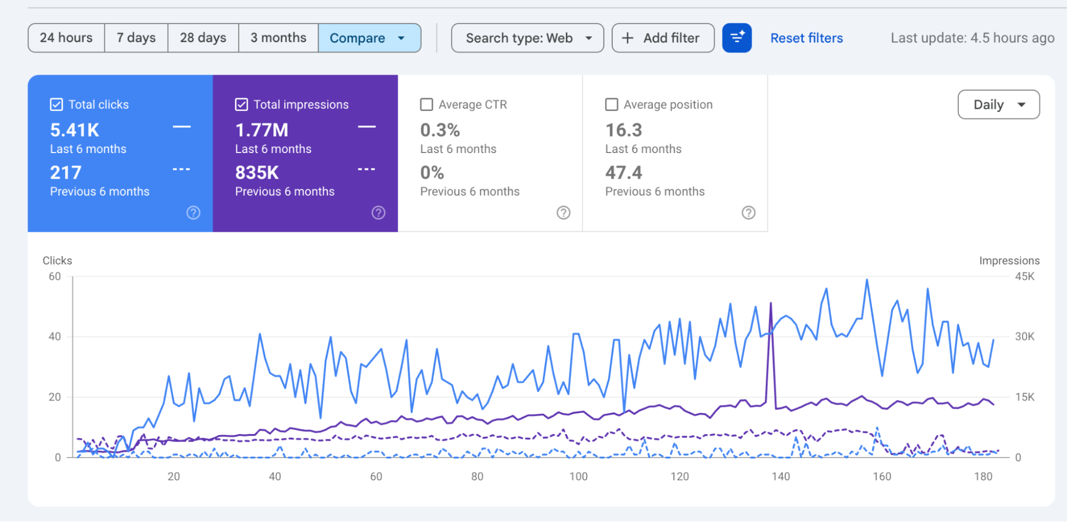The width and height of the screenshot is (1067, 522).
Task: Click the plus icon in Add filter
Action: (628, 38)
